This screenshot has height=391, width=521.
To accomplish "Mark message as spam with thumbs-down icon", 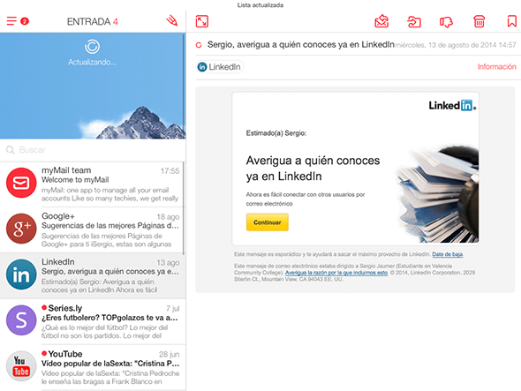I will [446, 22].
